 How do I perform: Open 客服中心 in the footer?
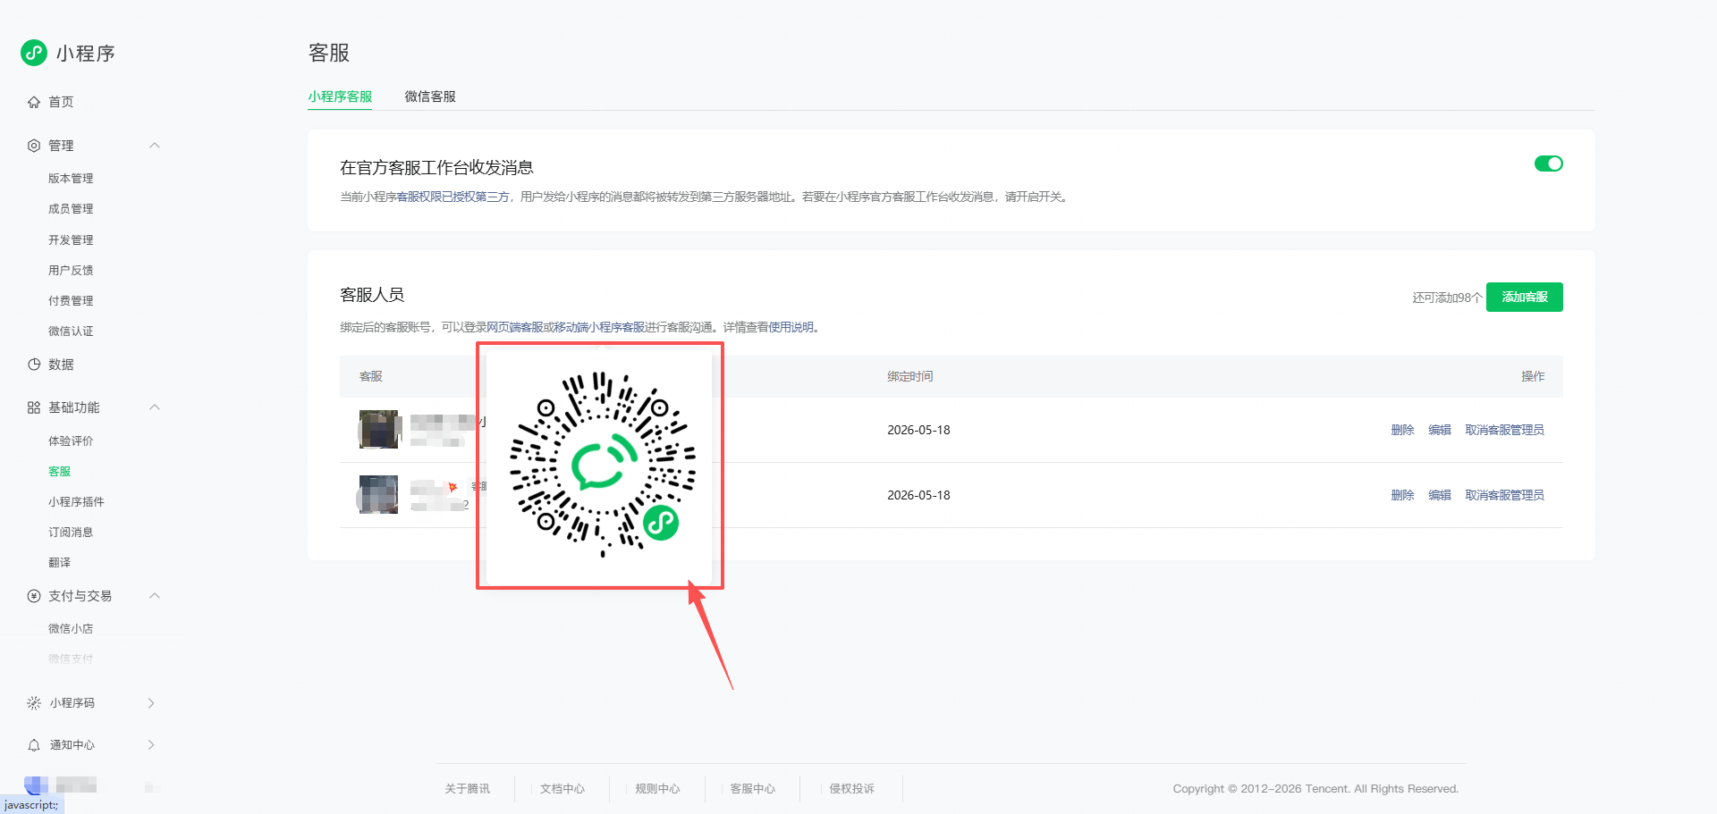(x=753, y=789)
